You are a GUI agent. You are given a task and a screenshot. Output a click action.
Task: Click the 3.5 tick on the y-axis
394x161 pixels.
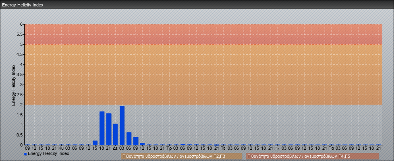19,74
